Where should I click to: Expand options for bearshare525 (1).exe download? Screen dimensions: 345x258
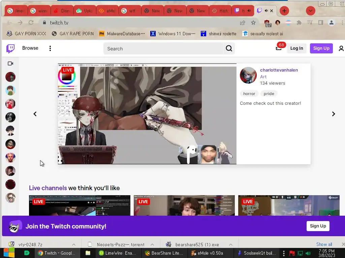230,245
